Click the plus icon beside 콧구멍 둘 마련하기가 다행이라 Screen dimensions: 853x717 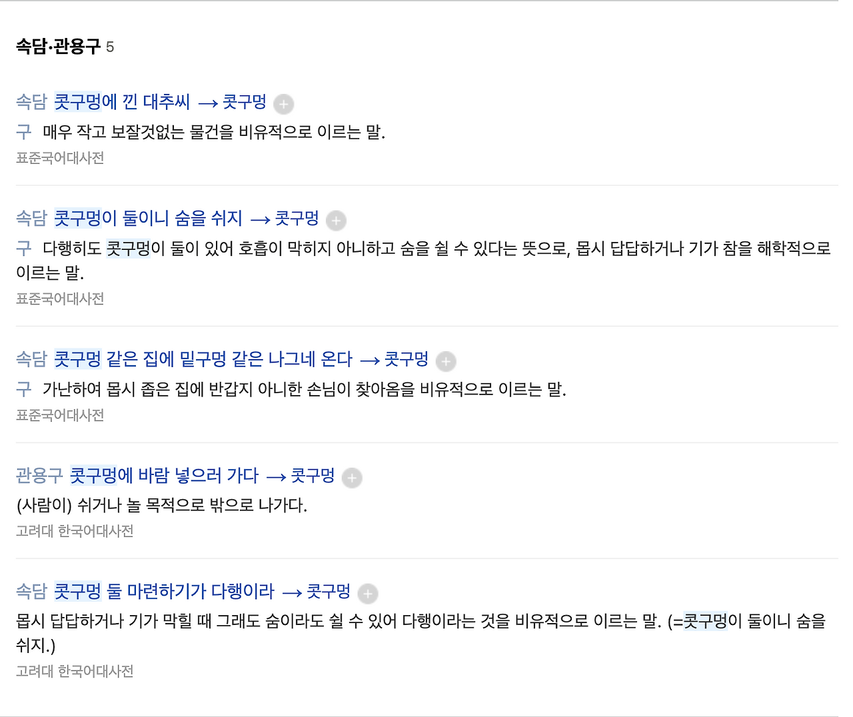tap(367, 593)
